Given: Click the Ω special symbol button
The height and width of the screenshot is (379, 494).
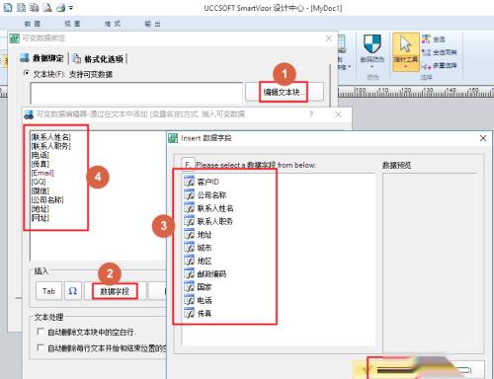Looking at the screenshot, I should click(x=73, y=291).
